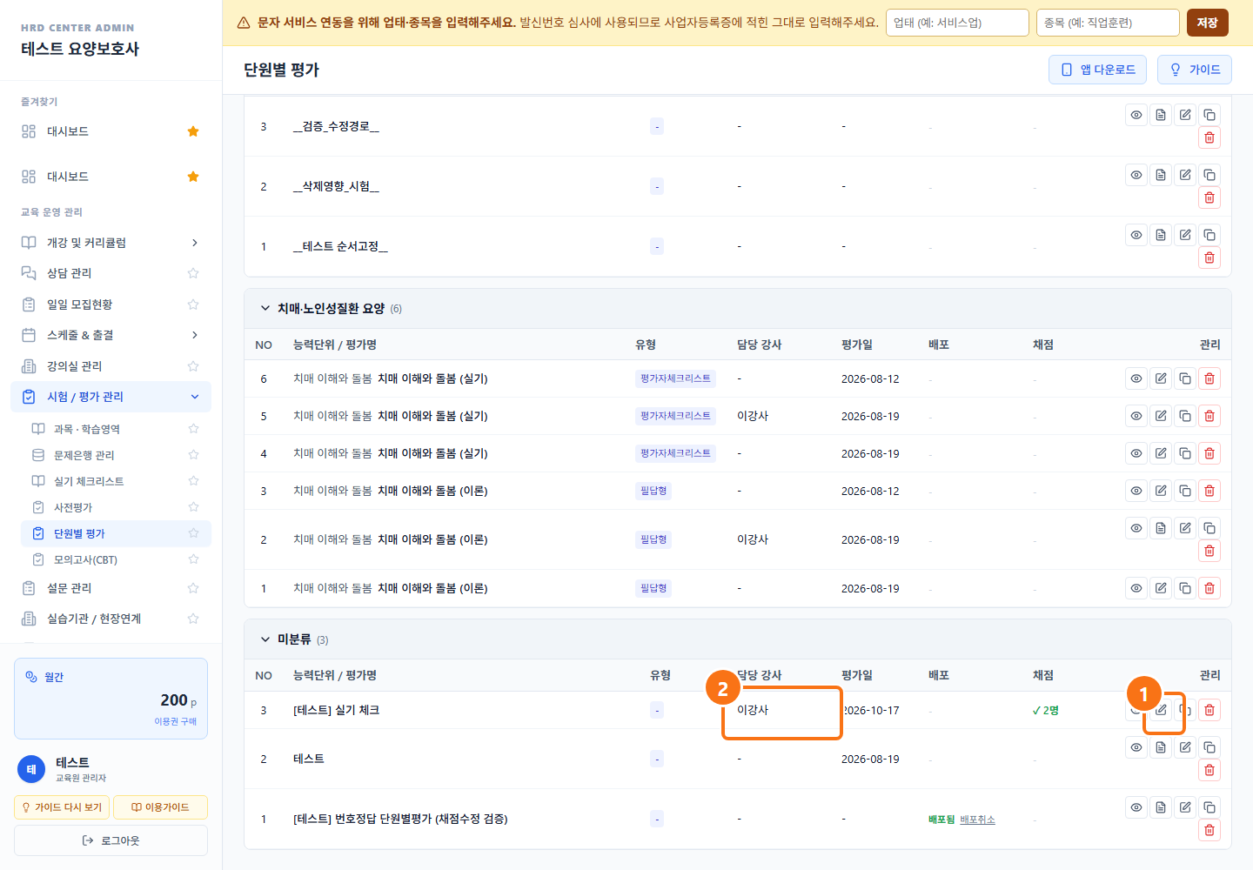Edit row NO 6 in 치매·노인성질환 요양
The image size is (1253, 870).
point(1161,378)
